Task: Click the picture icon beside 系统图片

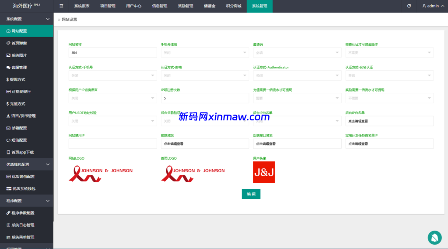Action: [x=8, y=55]
